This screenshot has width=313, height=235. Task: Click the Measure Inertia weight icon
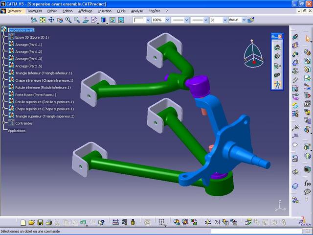(x=133, y=222)
